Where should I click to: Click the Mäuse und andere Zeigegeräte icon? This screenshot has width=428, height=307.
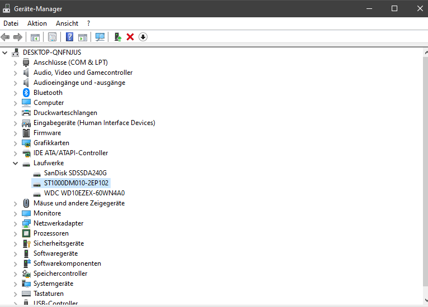[26, 203]
